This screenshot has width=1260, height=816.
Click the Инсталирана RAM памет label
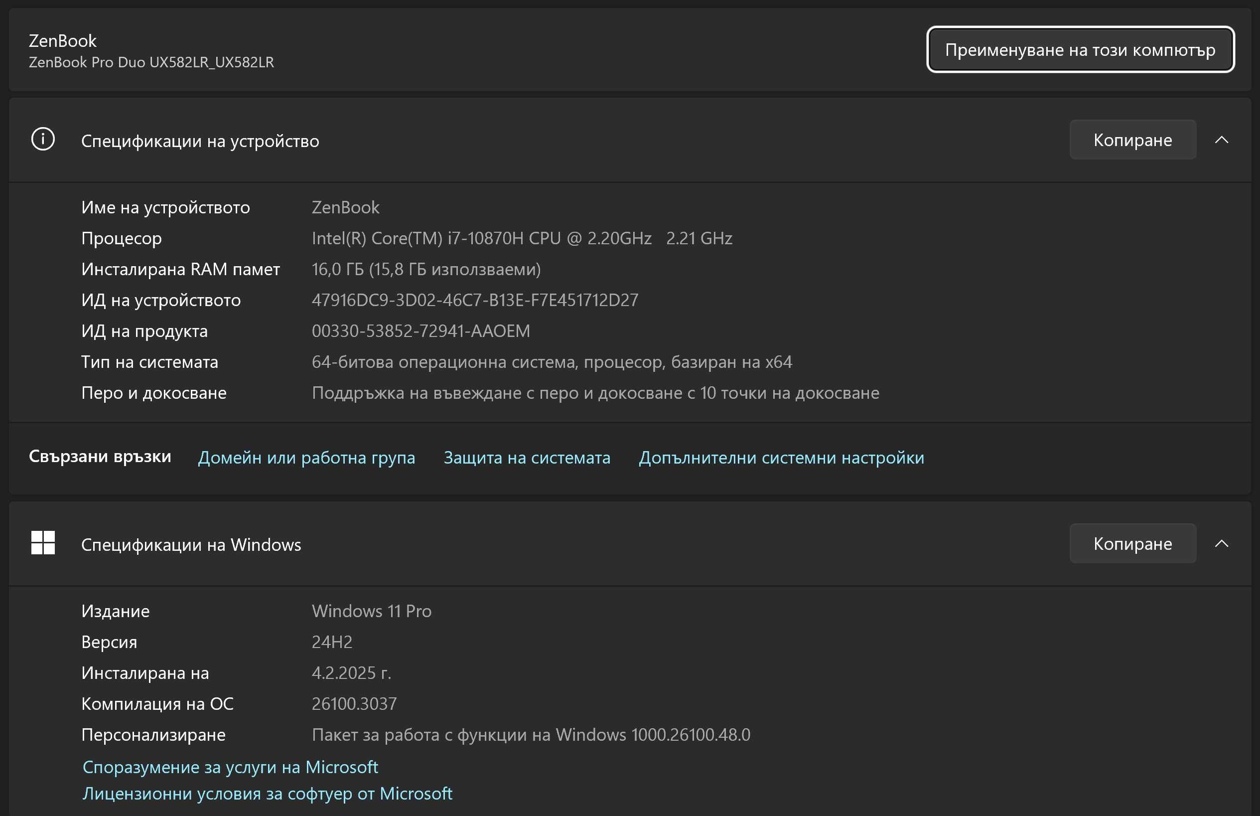point(180,270)
